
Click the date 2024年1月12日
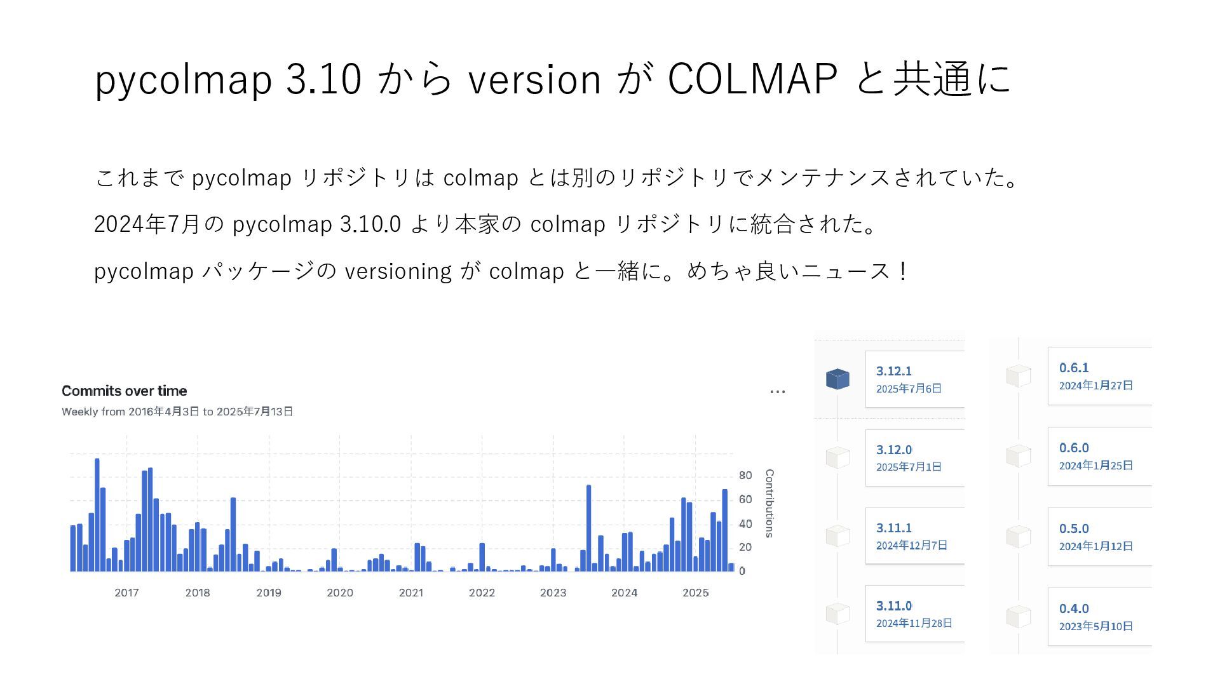(x=1095, y=546)
